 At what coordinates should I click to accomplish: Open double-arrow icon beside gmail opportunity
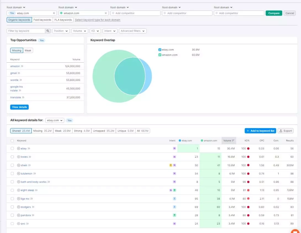point(19,73)
